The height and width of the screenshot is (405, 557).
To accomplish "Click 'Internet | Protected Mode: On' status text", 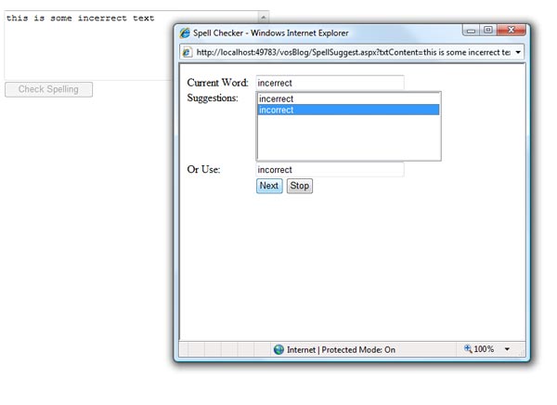I will tap(341, 350).
